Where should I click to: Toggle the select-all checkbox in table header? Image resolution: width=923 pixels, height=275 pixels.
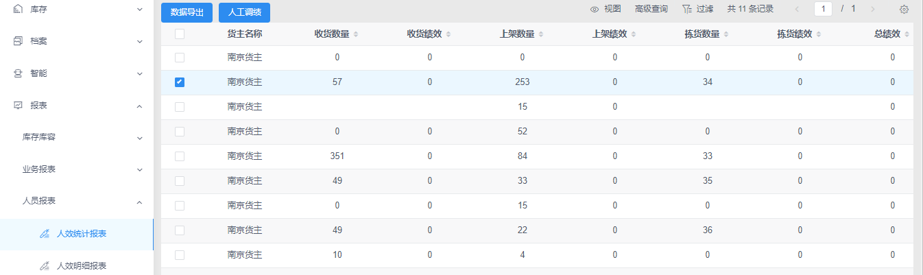(180, 34)
